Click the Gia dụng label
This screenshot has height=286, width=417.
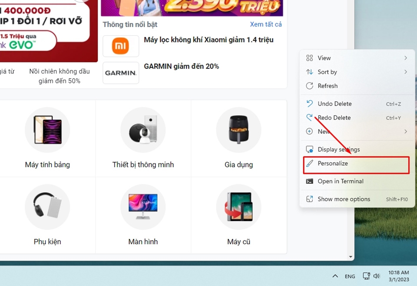tap(238, 165)
